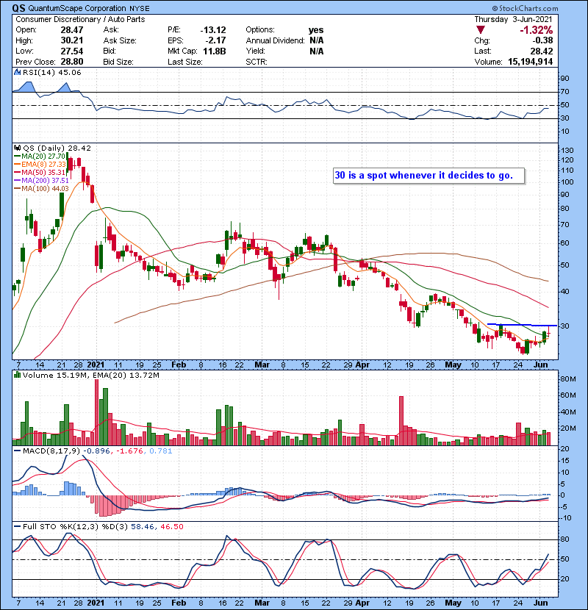Click the Volume 15.19M, EMA(20) 13.72M label
The height and width of the screenshot is (610, 588).
[90, 375]
